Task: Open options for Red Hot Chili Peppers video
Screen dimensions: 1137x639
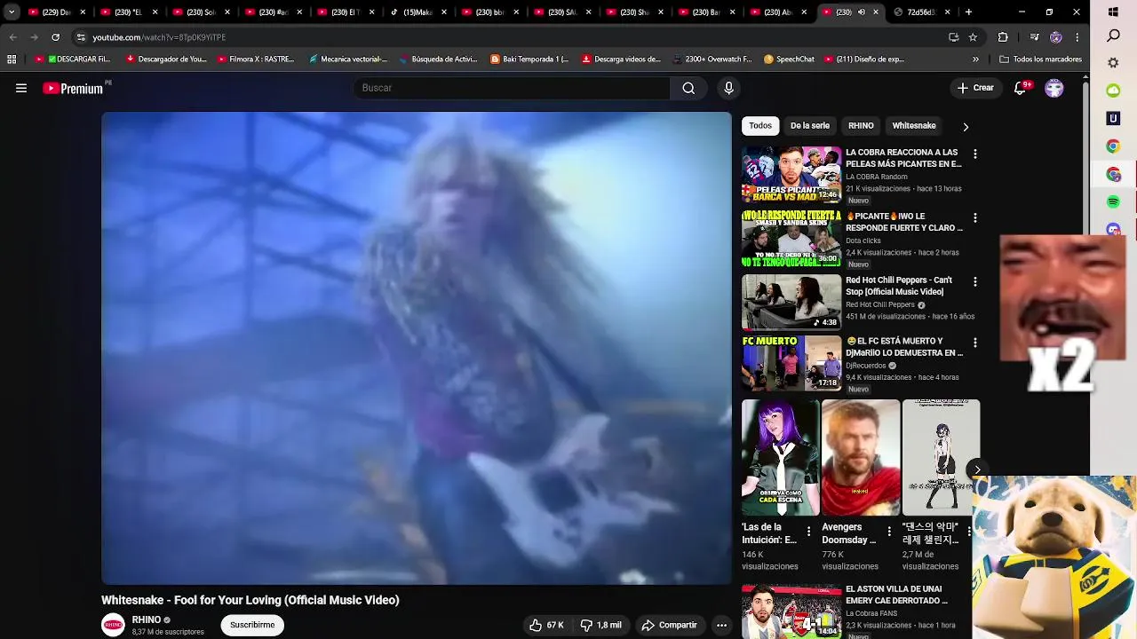Action: click(x=974, y=281)
